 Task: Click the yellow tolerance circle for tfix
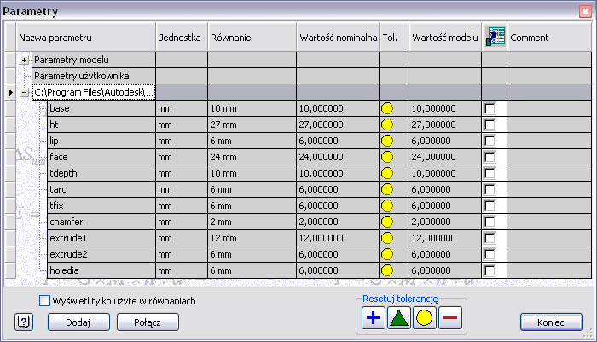point(387,206)
